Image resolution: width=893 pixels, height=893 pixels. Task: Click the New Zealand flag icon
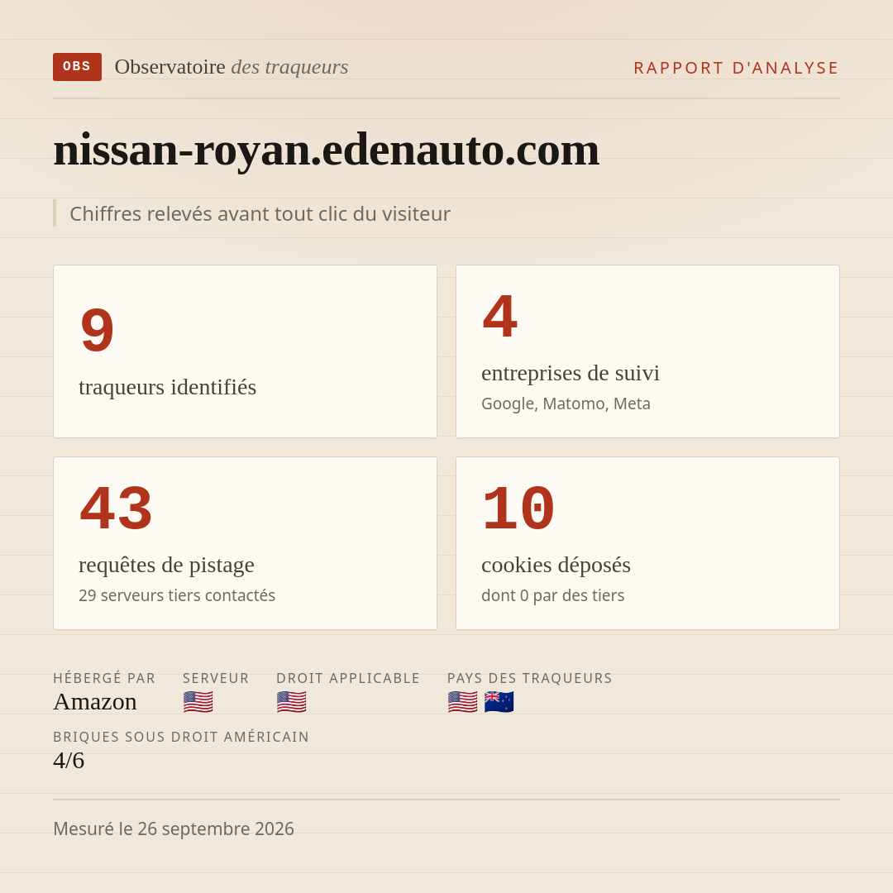pyautogui.click(x=499, y=702)
